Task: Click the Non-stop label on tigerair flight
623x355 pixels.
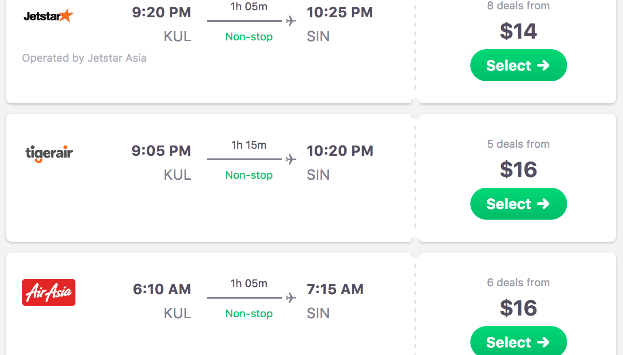Action: [249, 175]
